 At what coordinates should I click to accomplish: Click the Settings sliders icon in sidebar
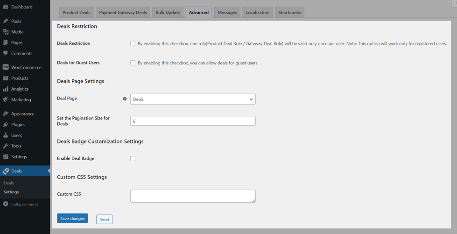[6, 156]
